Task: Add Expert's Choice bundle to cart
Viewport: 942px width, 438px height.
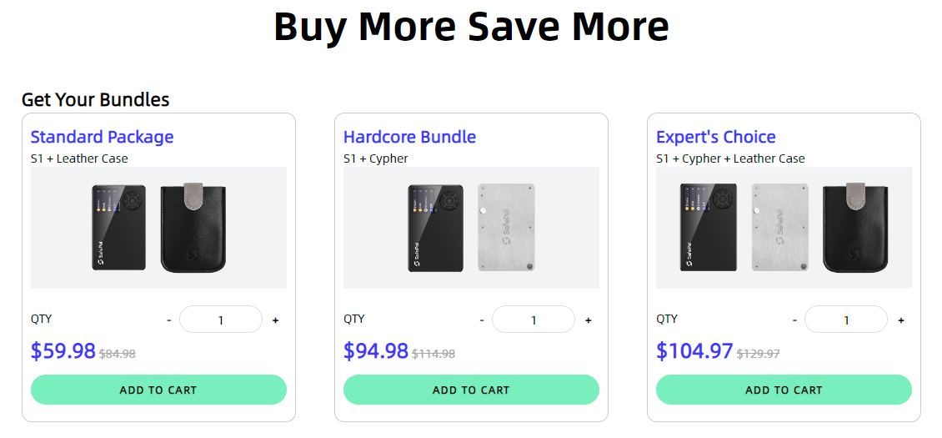Action: pyautogui.click(x=784, y=390)
